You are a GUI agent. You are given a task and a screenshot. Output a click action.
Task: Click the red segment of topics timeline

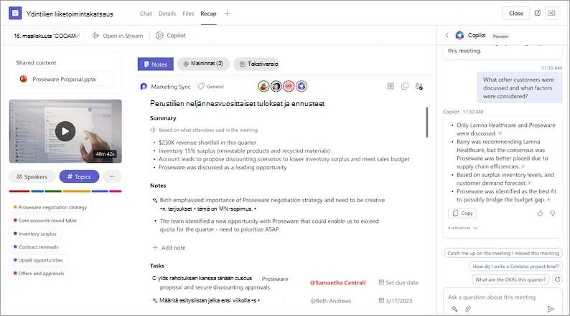19,191
